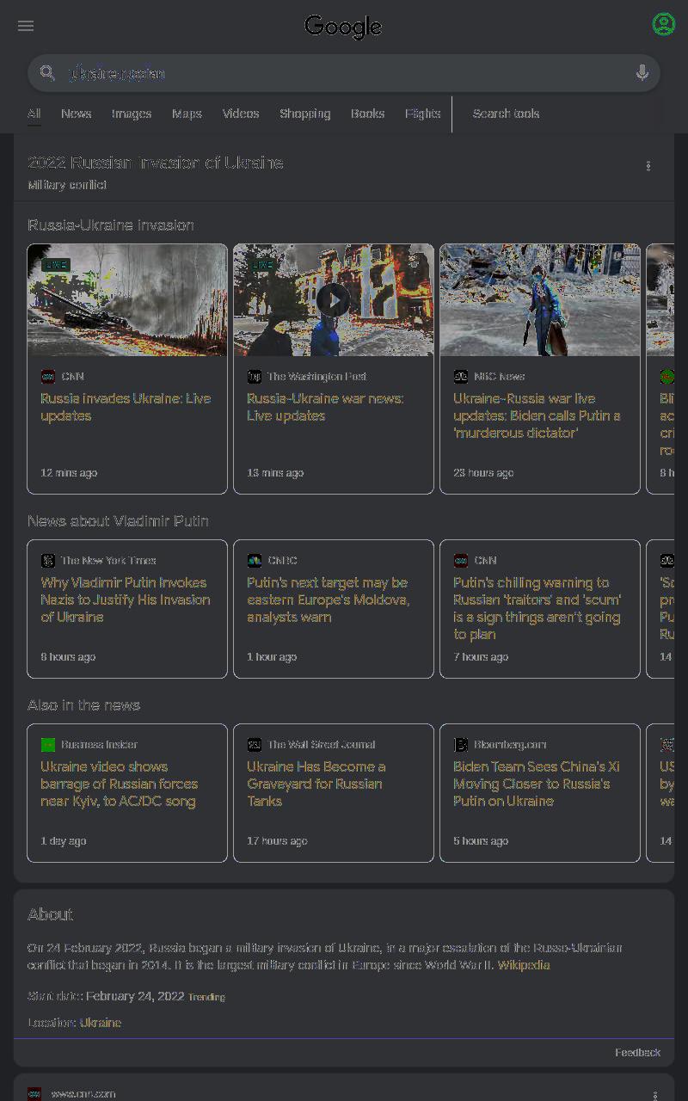This screenshot has height=1101, width=688.
Task: Open 'Biden Team Sees China's Xi' article
Action: [537, 784]
